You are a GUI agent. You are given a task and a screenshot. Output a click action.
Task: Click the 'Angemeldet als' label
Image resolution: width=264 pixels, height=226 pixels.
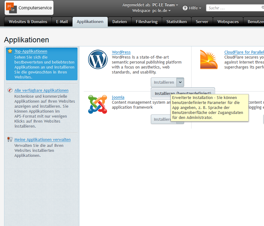click(x=136, y=5)
